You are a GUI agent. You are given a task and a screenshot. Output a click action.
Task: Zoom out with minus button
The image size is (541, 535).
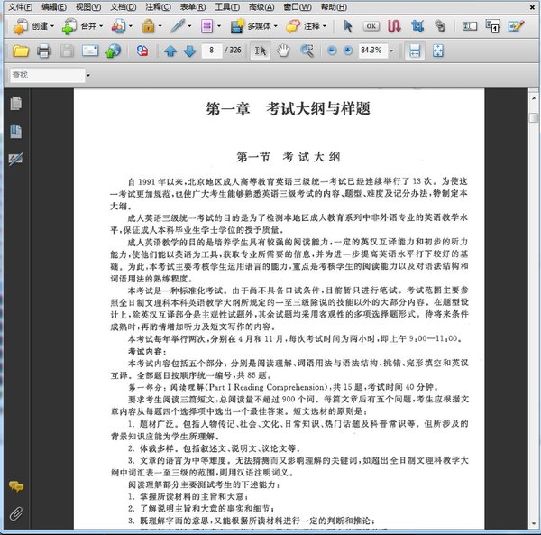tap(332, 51)
